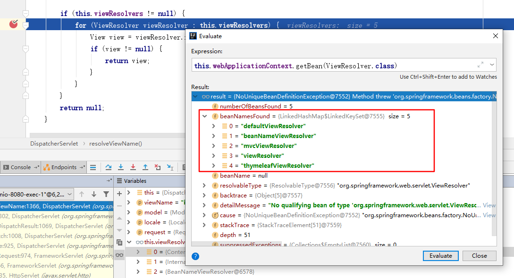The height and width of the screenshot is (278, 514).
Task: Collapse the beanNamesFound node
Action: coord(205,116)
